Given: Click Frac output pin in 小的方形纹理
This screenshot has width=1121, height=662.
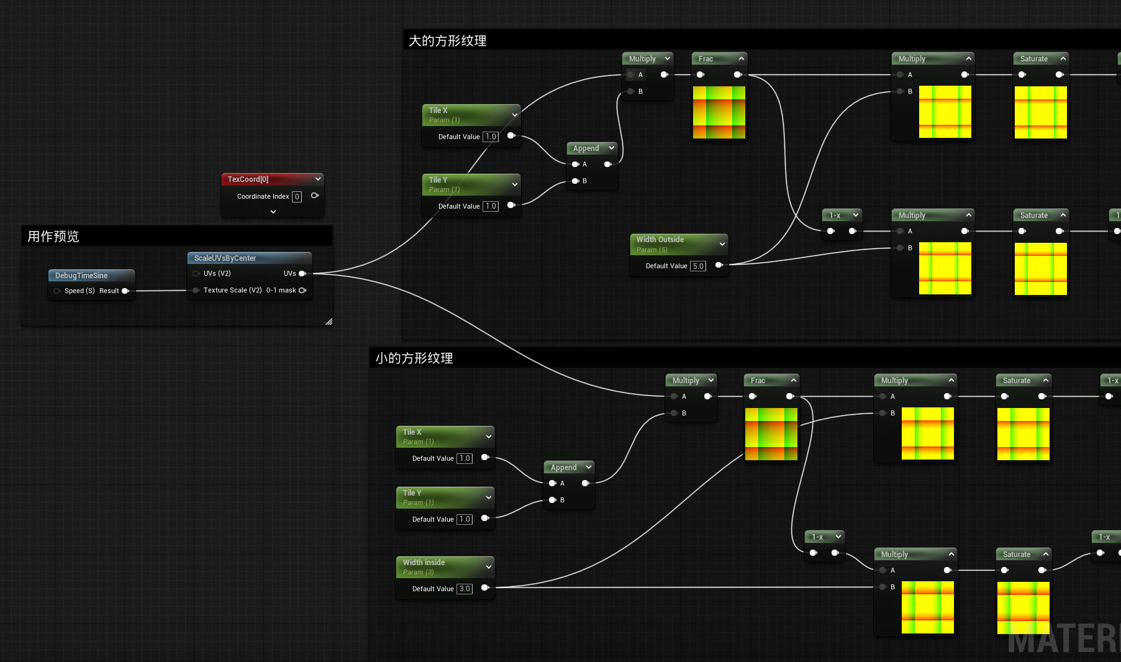Looking at the screenshot, I should tap(790, 396).
